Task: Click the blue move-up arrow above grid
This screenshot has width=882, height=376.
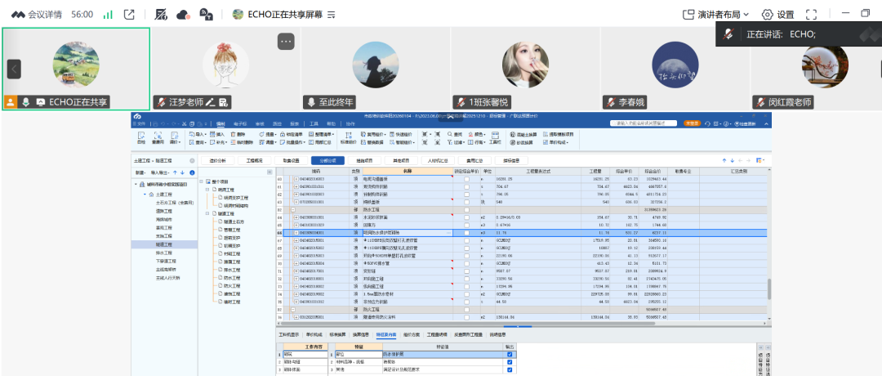Action: click(x=724, y=160)
